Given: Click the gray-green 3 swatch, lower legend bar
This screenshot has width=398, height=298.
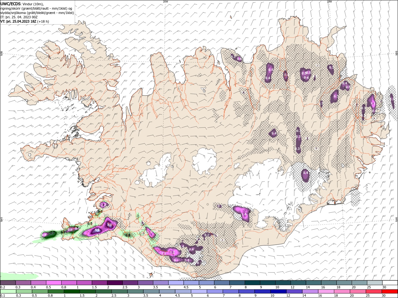Looking at the screenshot, I should pos(135,291).
